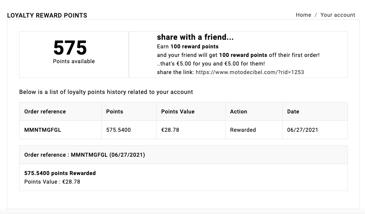Click the Loyalty Reward Points page title

tap(47, 16)
